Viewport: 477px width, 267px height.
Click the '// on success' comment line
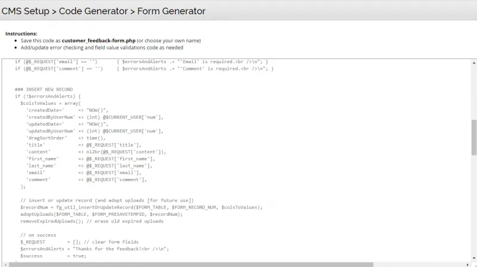(38, 235)
